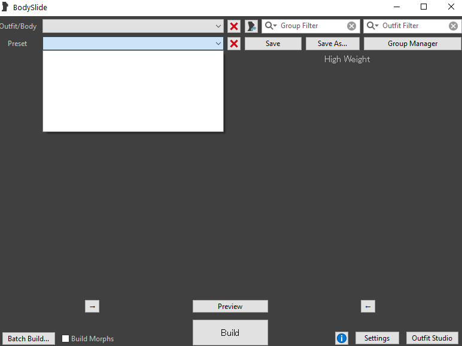The height and width of the screenshot is (346, 462).
Task: Collapse the open Preset dropdown
Action: click(218, 44)
